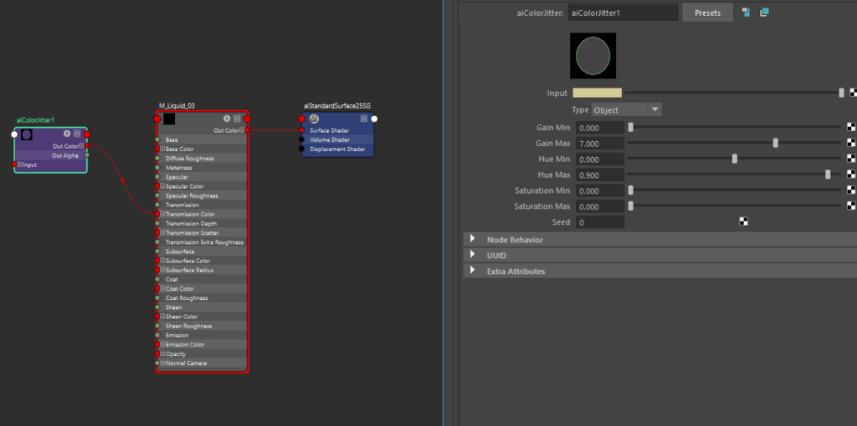857x426 pixels.
Task: Click the go to output connection icon
Action: click(x=764, y=13)
